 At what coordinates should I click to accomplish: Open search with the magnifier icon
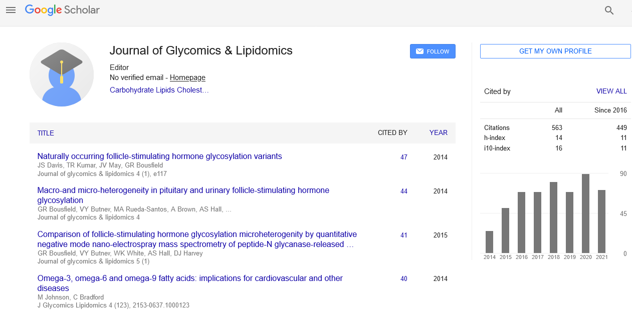pyautogui.click(x=609, y=10)
